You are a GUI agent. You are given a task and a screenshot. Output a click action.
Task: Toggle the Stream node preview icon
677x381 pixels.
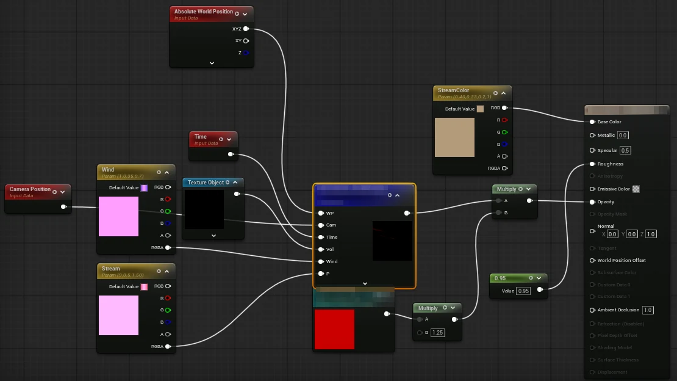(x=159, y=271)
